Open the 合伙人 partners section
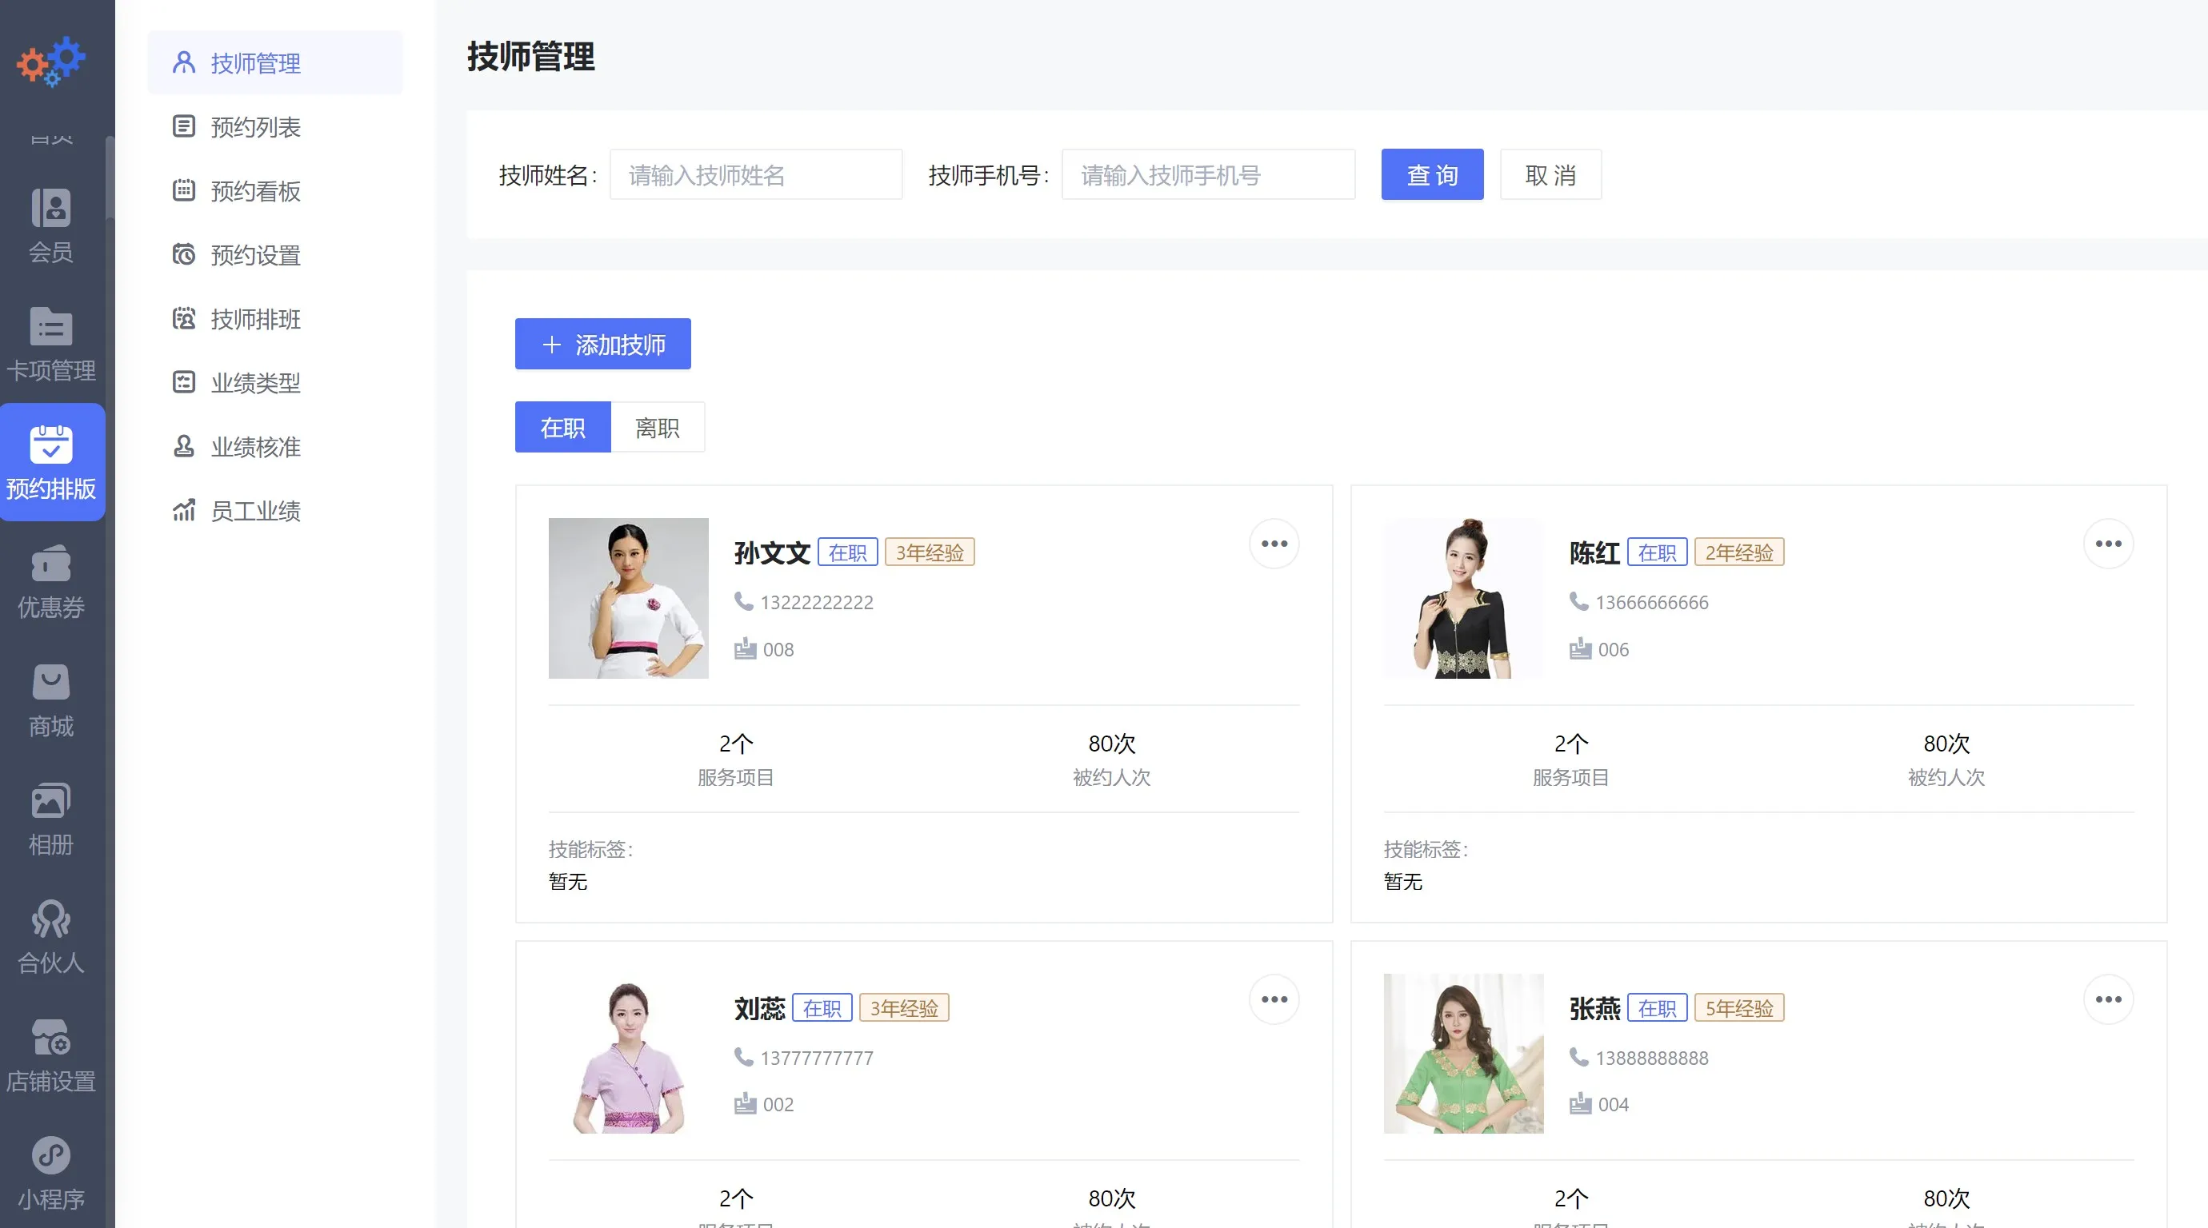 click(x=51, y=937)
